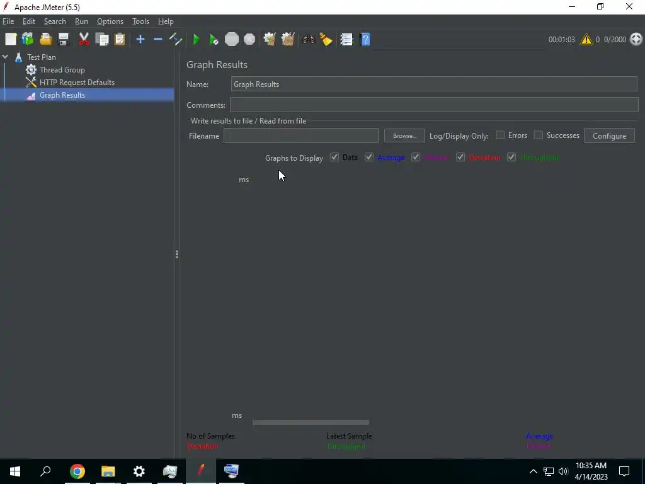
Task: Open Search with binoculars icon
Action: (x=308, y=40)
